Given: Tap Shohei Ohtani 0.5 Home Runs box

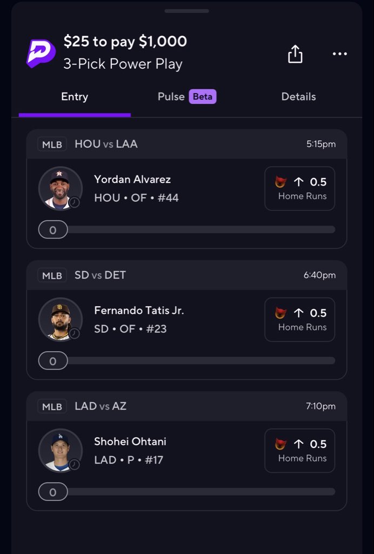Looking at the screenshot, I should 299,451.
